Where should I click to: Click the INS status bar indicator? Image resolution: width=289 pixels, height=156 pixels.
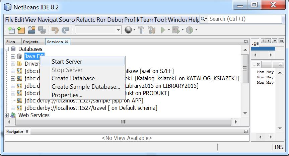tap(279, 147)
